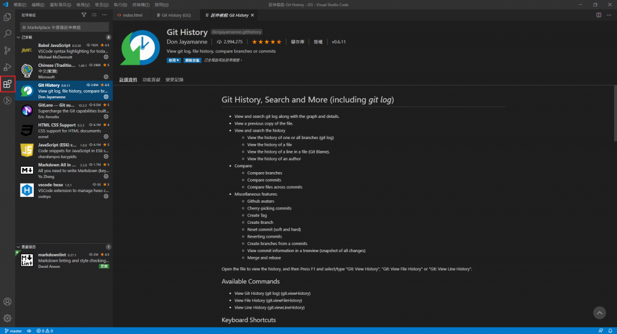The height and width of the screenshot is (334, 617).
Task: Click the Git History extension logo
Action: (x=140, y=47)
